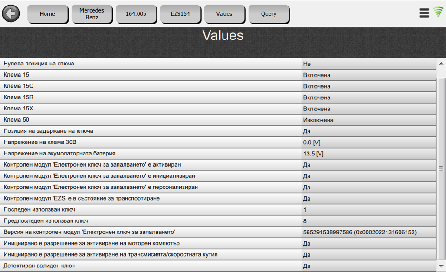
Task: Click the 'Версия на контролен модул' label
Action: pyautogui.click(x=89, y=232)
